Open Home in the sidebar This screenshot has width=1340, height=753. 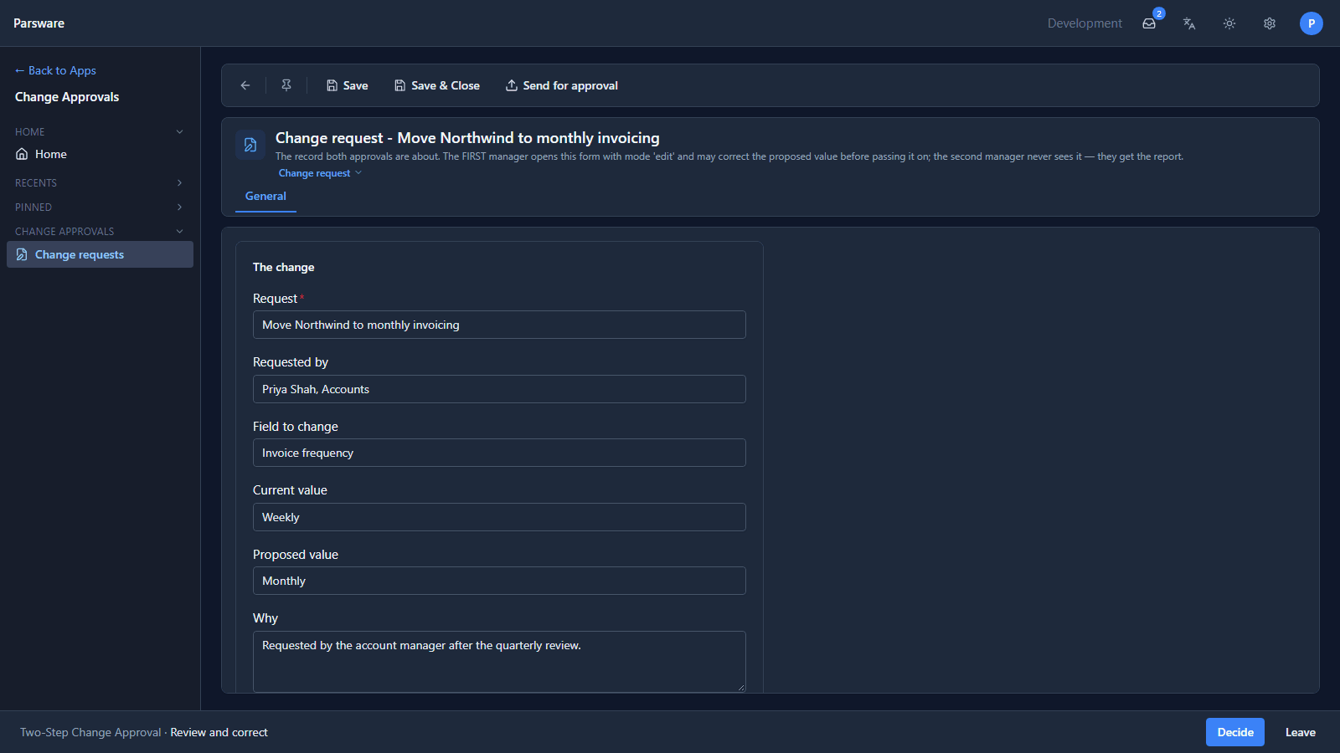coord(100,154)
